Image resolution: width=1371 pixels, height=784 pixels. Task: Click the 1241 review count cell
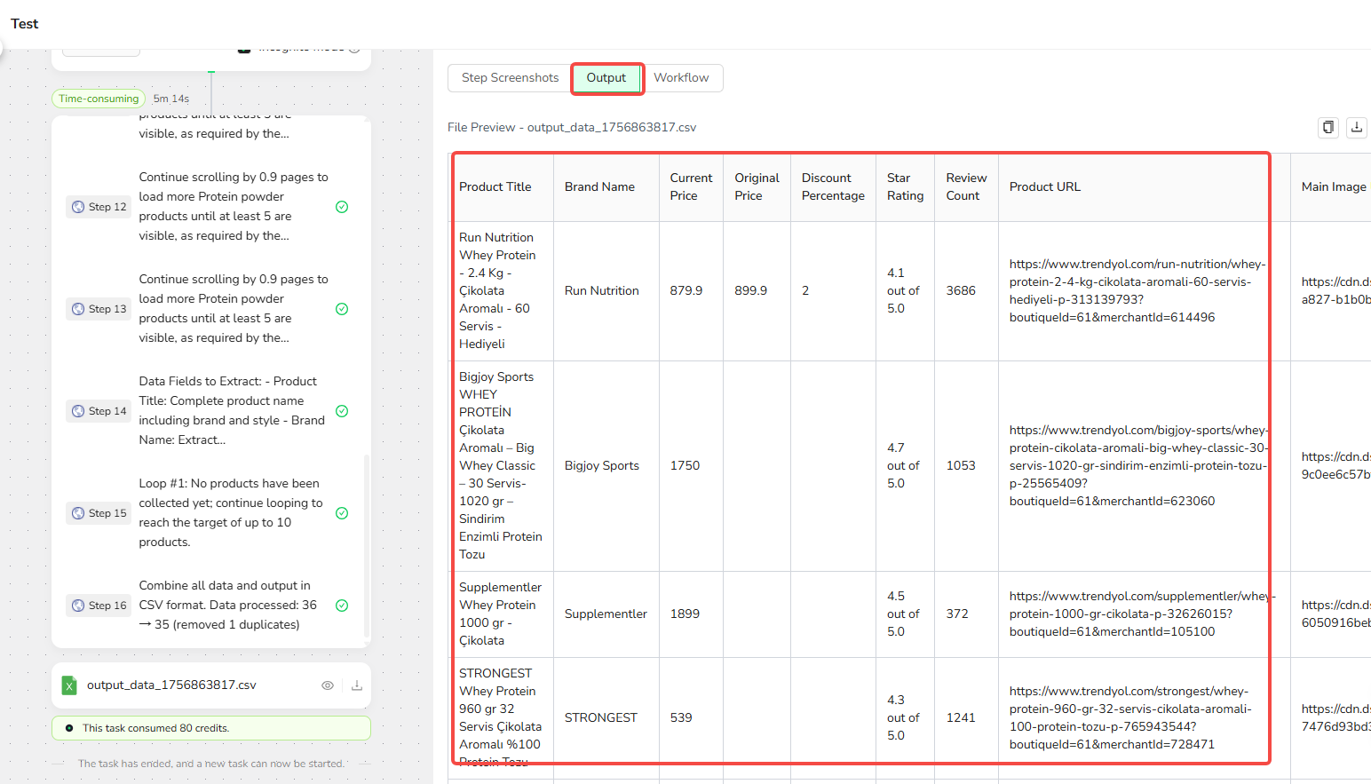click(967, 718)
